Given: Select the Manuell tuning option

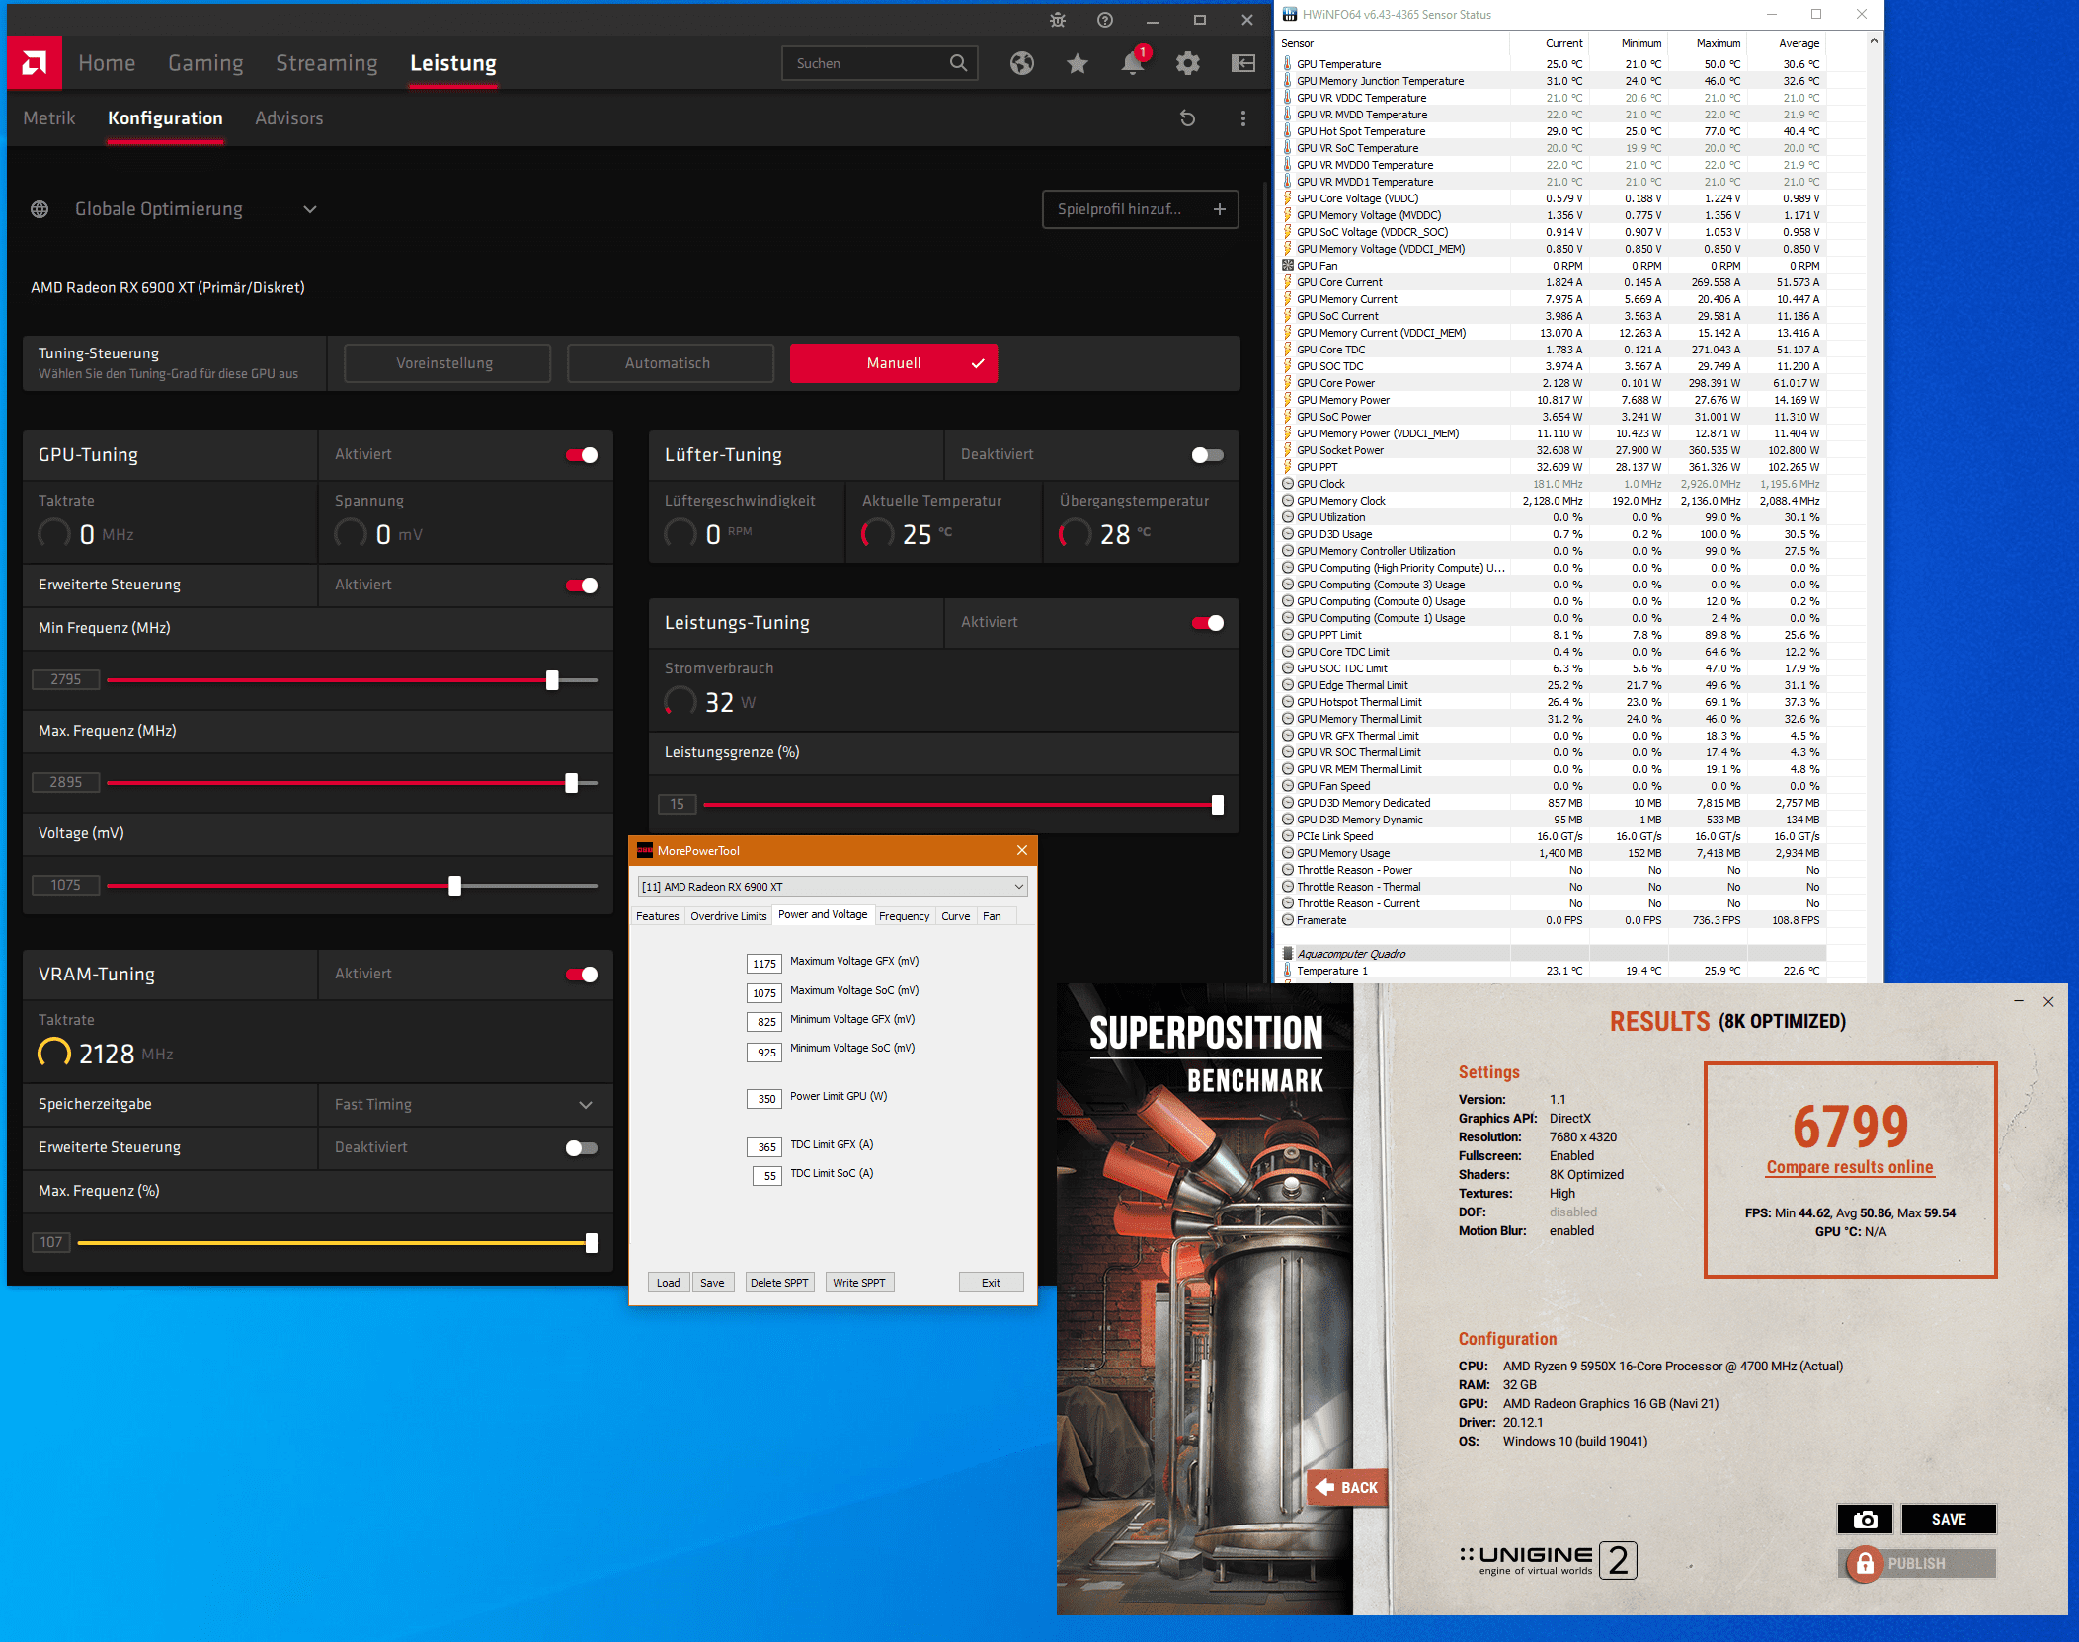Looking at the screenshot, I should click(x=894, y=363).
